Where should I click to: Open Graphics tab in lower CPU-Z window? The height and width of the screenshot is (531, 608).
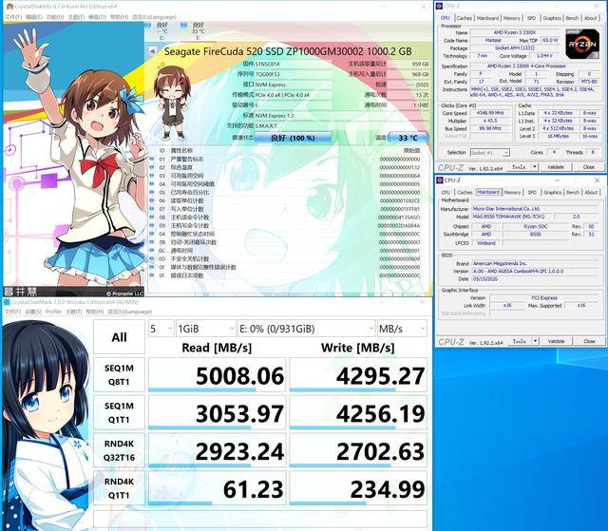tap(552, 192)
